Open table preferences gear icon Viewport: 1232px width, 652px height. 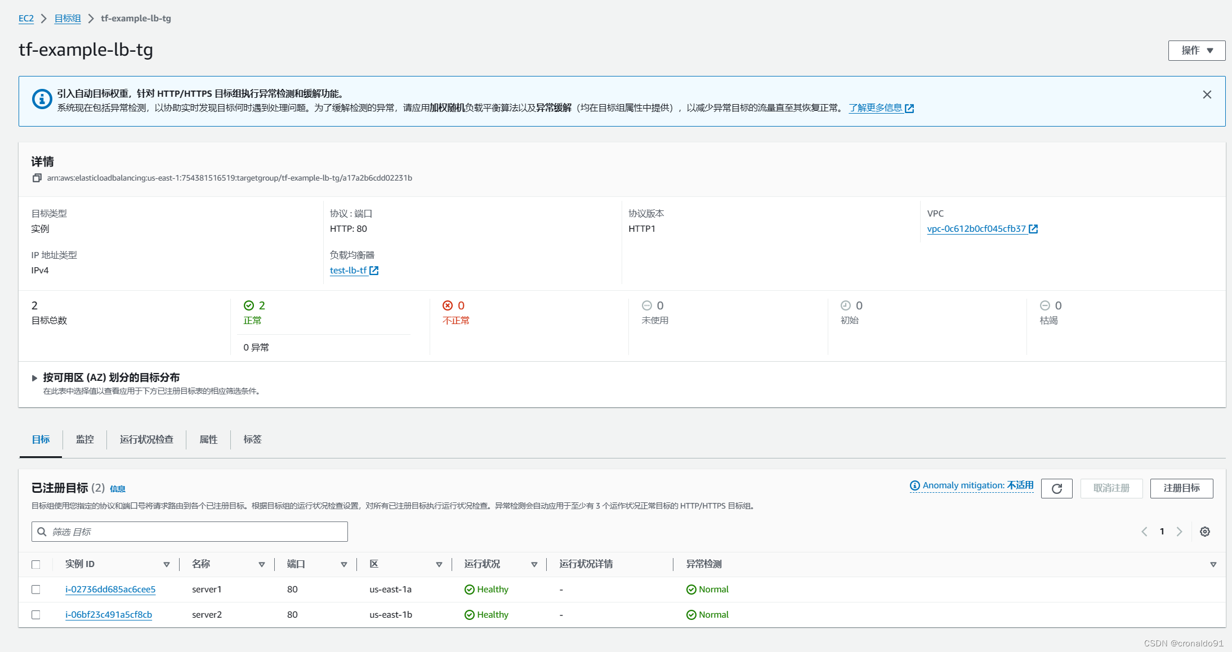coord(1204,532)
